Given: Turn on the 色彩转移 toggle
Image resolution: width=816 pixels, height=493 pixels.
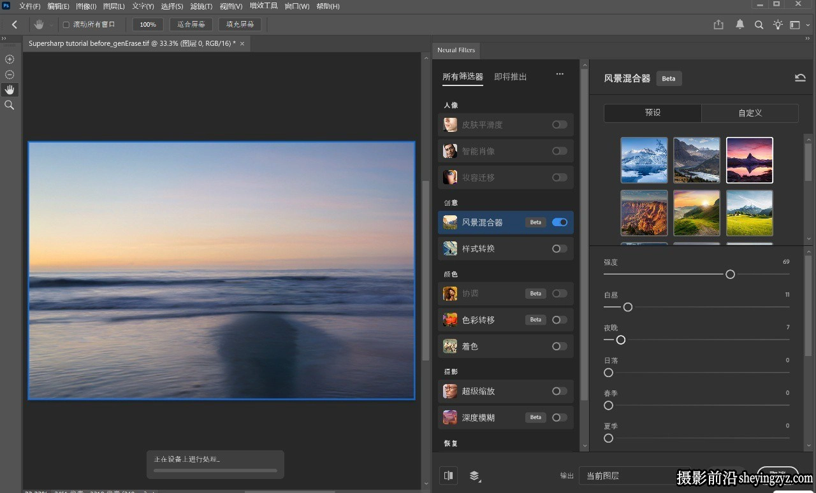Looking at the screenshot, I should coord(560,320).
